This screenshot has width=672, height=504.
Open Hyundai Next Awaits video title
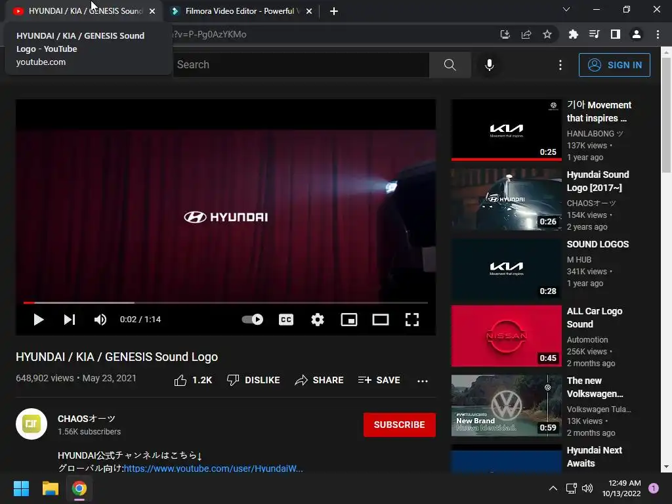click(594, 457)
